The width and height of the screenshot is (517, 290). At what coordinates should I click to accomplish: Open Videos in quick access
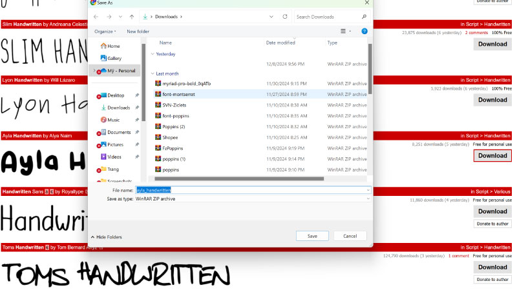(111, 157)
